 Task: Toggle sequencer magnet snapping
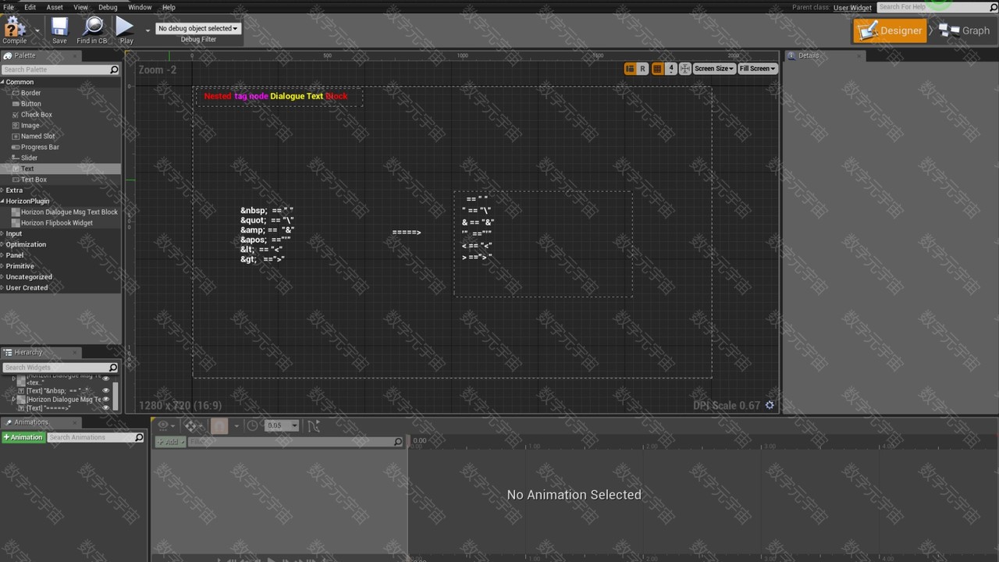coord(219,425)
